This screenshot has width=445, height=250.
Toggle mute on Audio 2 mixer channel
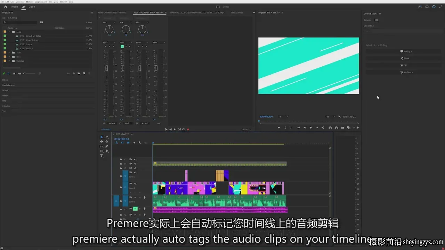coord(122,47)
